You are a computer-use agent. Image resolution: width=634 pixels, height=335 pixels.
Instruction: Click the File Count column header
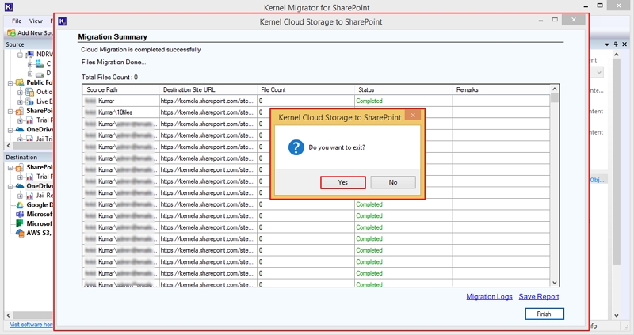[x=305, y=89]
